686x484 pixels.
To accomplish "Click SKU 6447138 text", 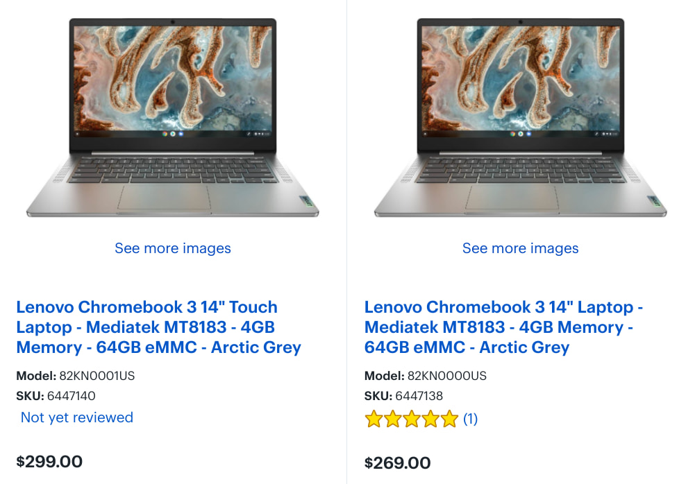I will (419, 396).
